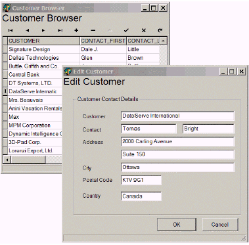Post changes with the checkmark icon
The image size is (249, 245).
[x=126, y=30]
